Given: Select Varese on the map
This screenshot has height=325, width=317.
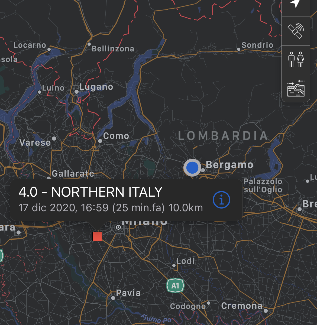Looking at the screenshot, I should click(x=35, y=142).
